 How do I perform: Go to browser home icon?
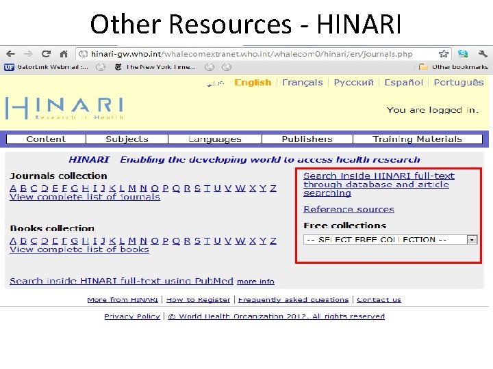pyautogui.click(x=64, y=54)
